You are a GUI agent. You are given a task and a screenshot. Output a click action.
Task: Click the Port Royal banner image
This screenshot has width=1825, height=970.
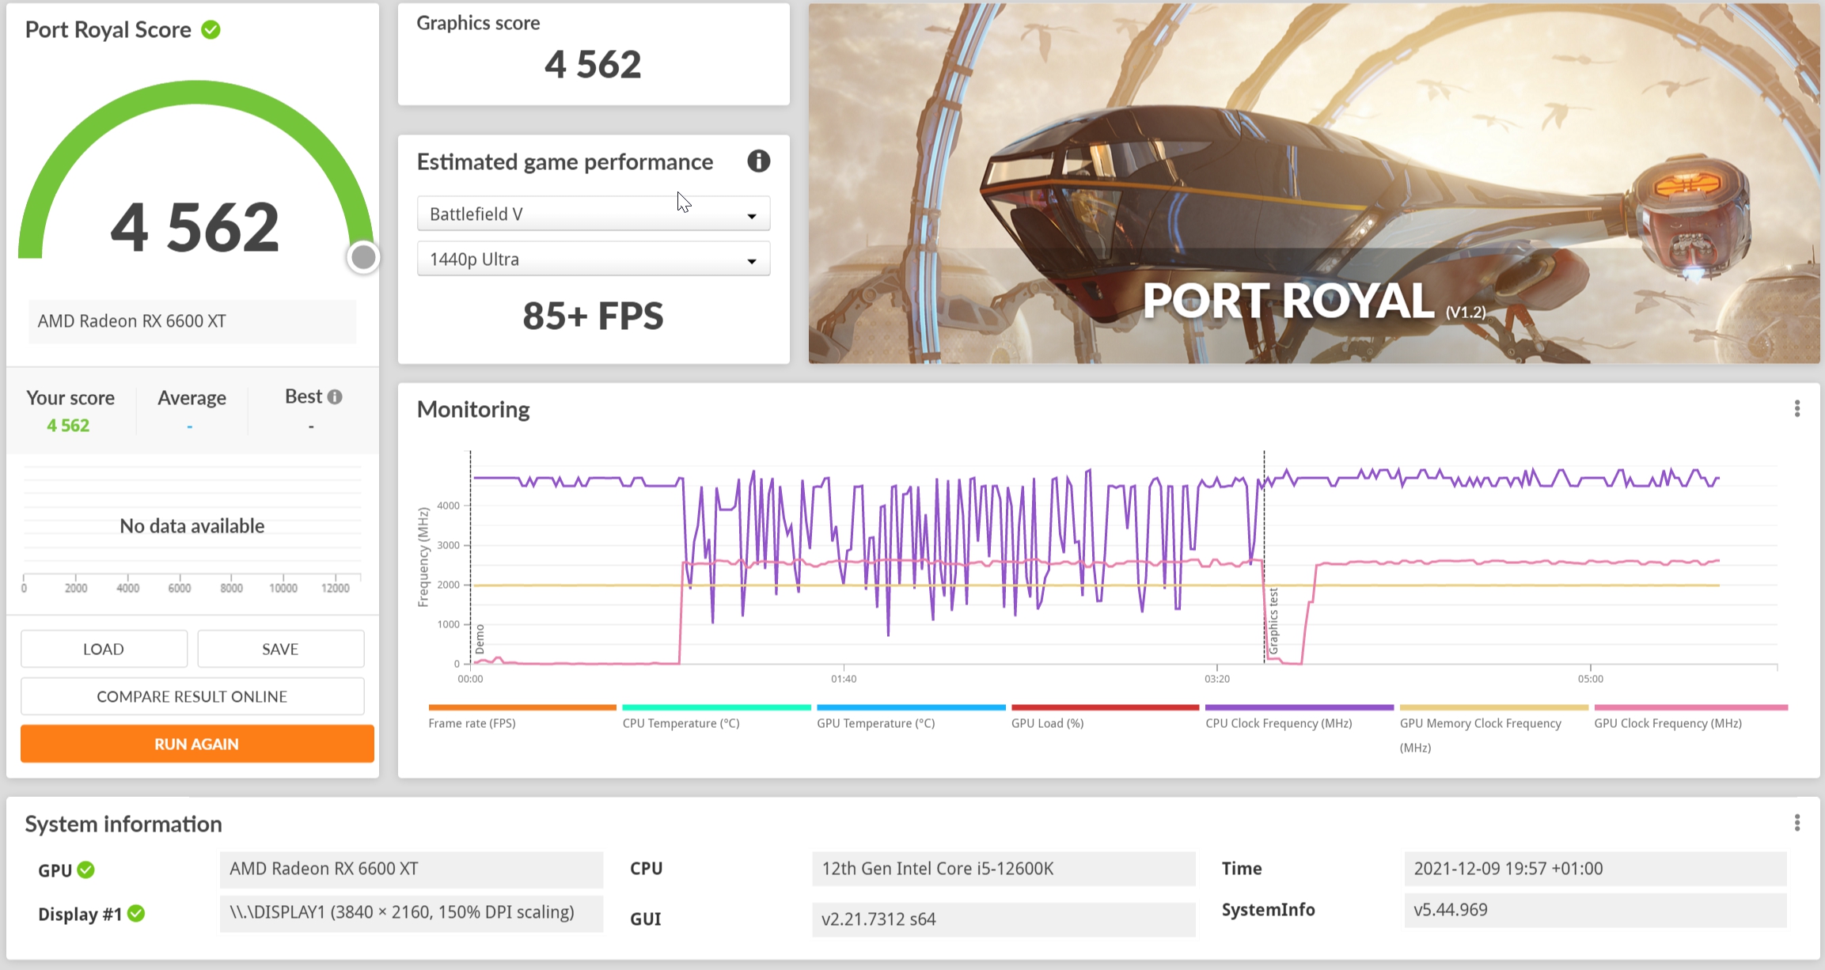click(x=1314, y=184)
